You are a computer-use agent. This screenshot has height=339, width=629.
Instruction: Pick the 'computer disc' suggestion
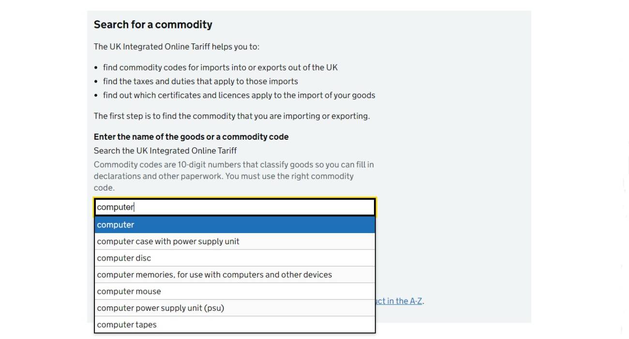(x=235, y=258)
